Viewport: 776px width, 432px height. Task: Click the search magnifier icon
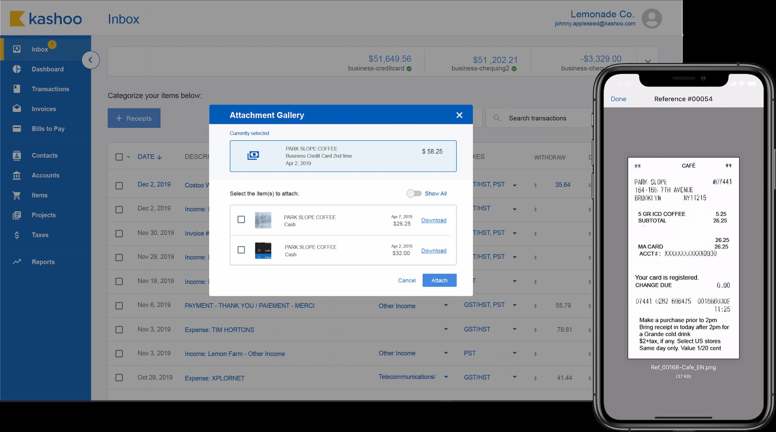tap(497, 118)
